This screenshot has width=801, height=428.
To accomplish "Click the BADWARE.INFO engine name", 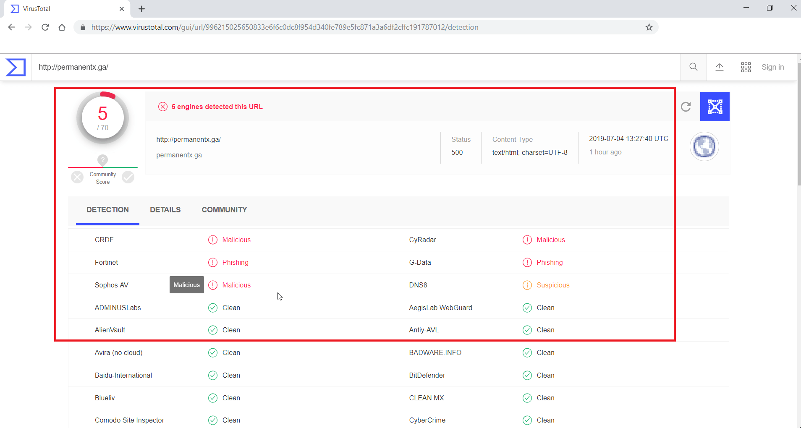I will click(x=435, y=352).
